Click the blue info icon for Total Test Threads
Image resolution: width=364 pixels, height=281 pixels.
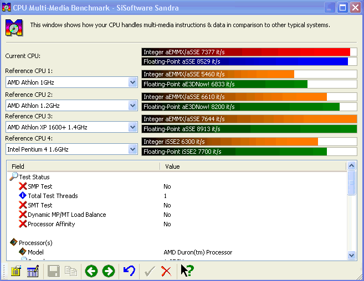[23, 195]
